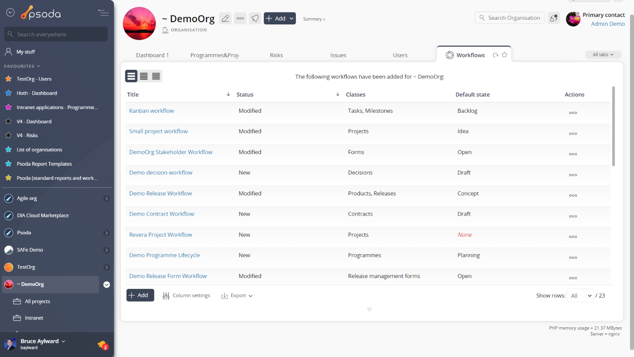Open actions for Kanban workflow row
Viewport: 634px width, 357px height.
point(573,113)
